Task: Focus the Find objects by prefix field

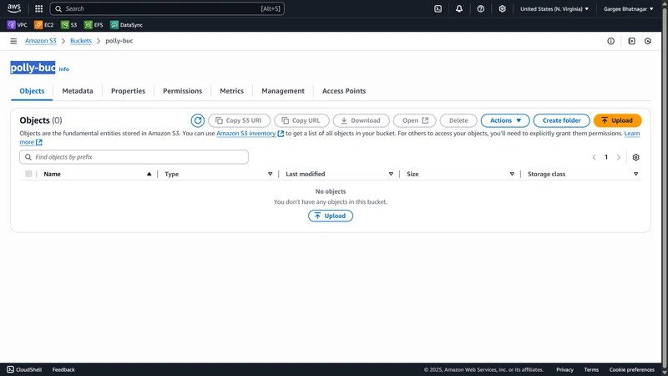Action: [134, 157]
